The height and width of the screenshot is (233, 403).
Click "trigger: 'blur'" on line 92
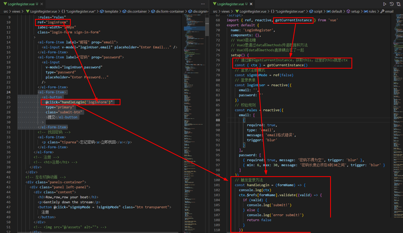pyautogui.click(x=262, y=140)
